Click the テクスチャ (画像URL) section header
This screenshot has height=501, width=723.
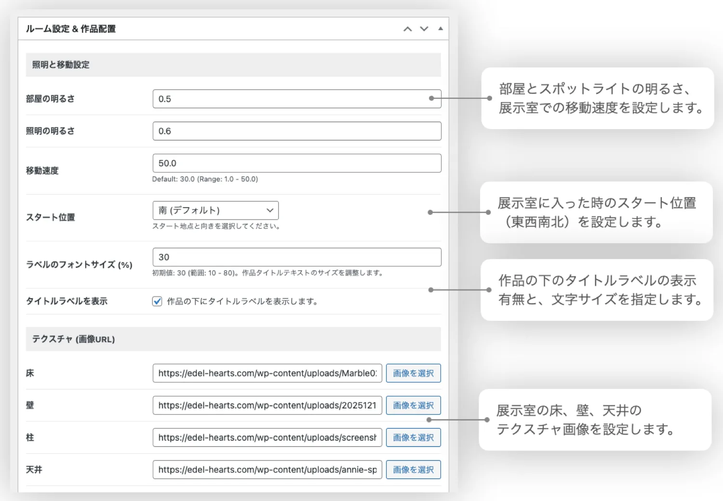(x=73, y=339)
